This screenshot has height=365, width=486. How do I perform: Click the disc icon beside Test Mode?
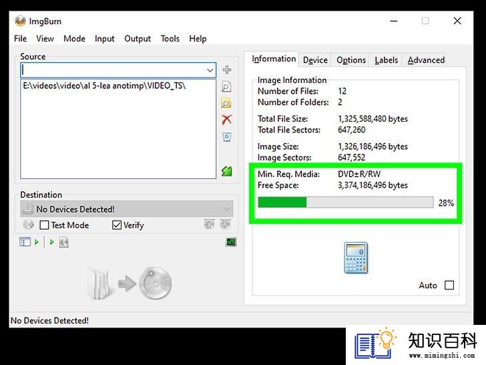tap(29, 225)
